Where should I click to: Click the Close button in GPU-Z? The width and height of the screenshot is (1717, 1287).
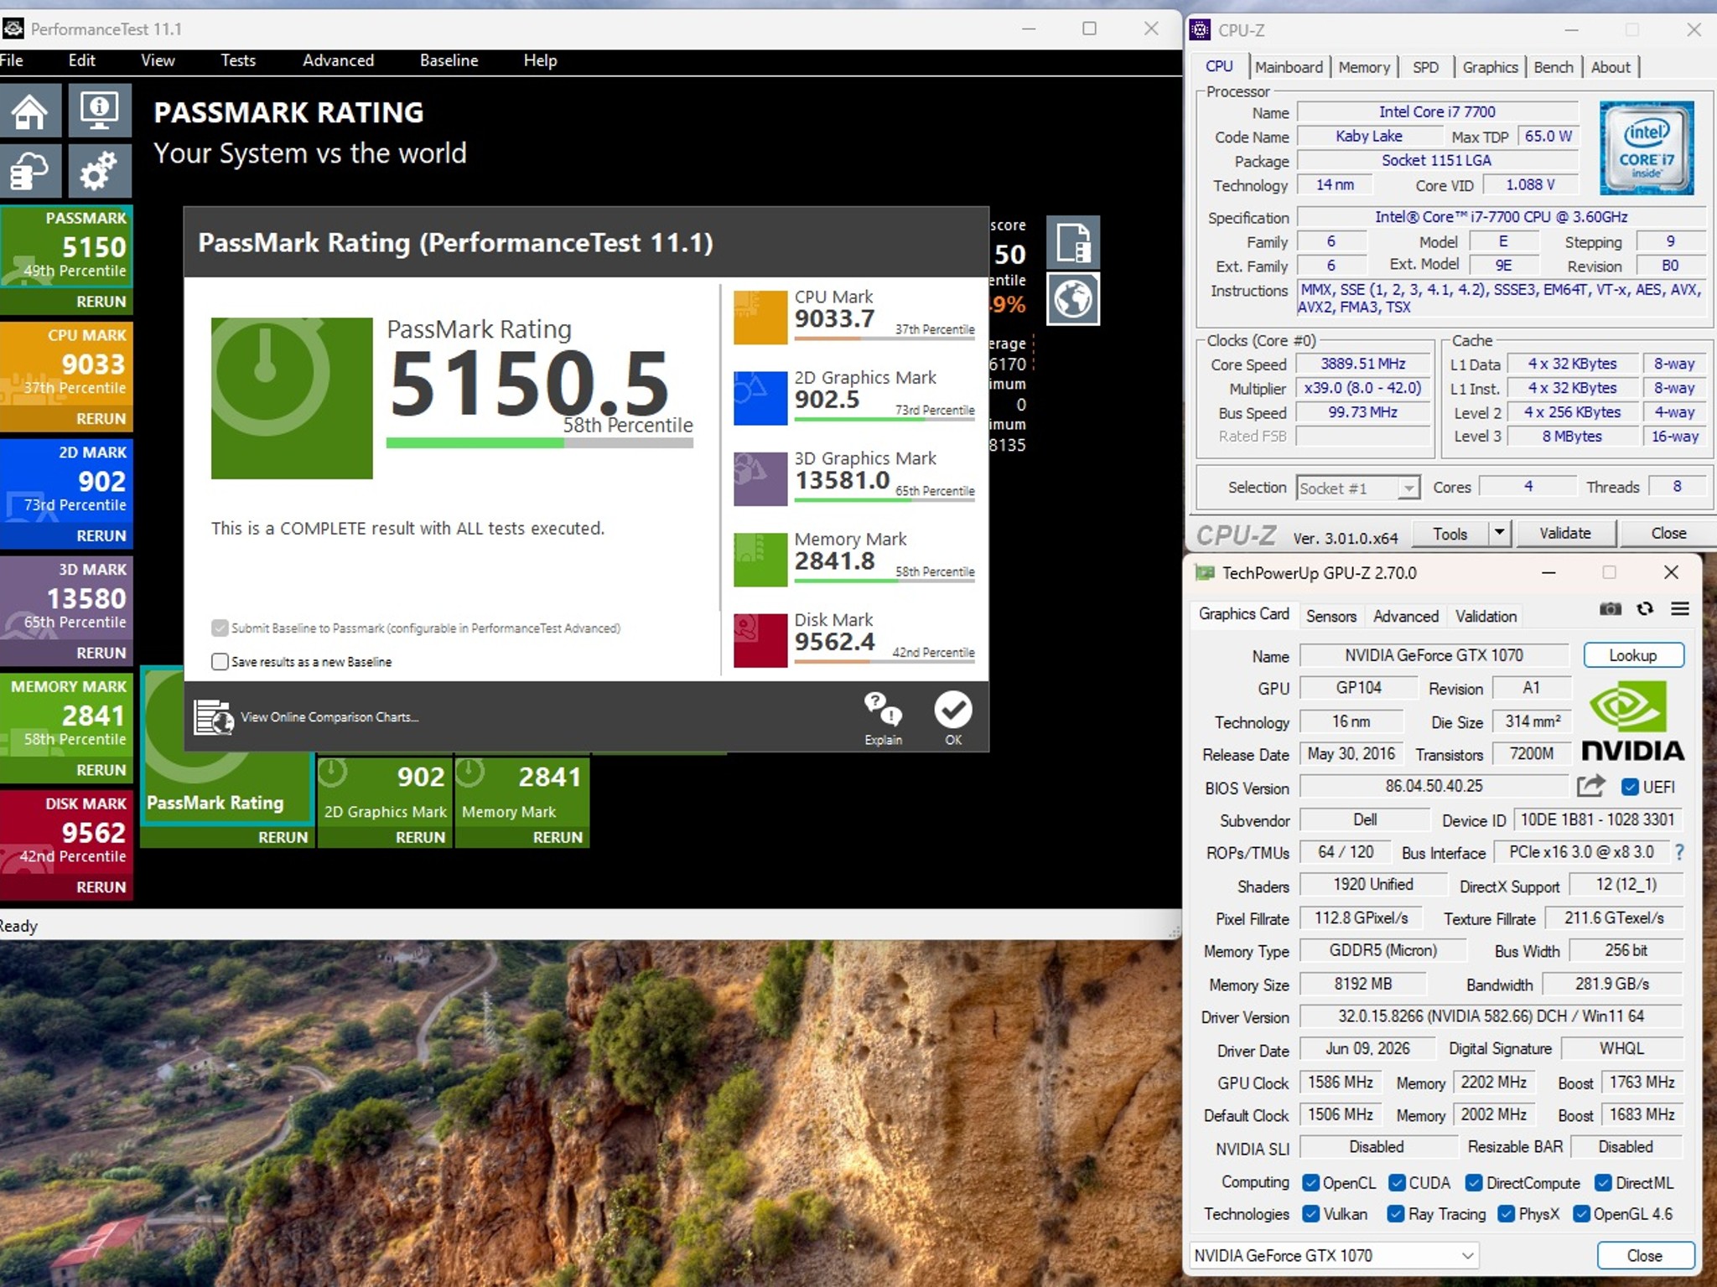click(1644, 1255)
